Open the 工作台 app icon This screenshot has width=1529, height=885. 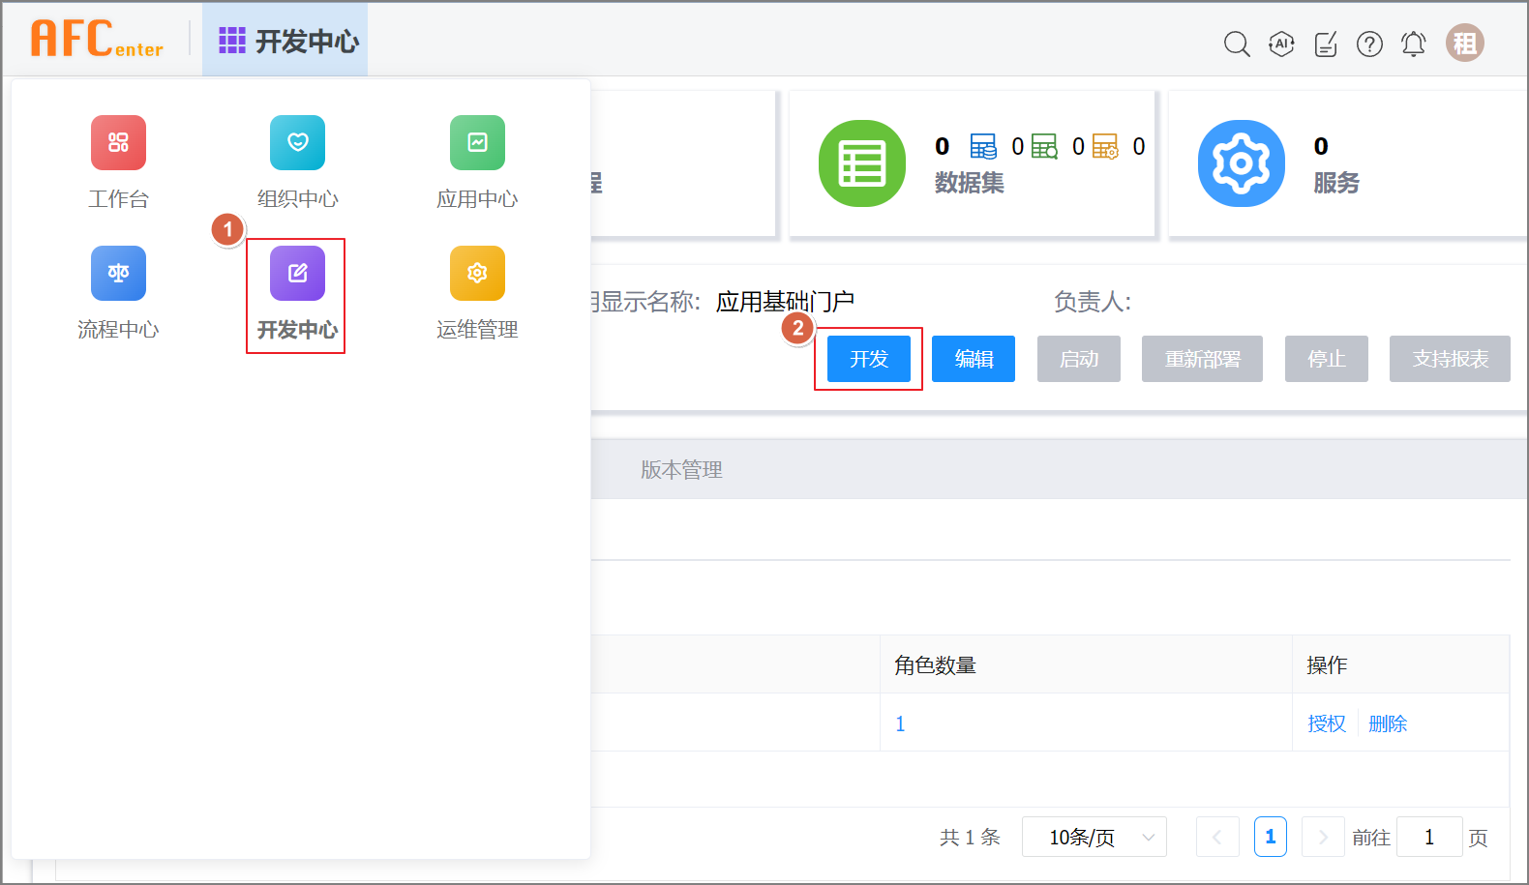click(118, 143)
